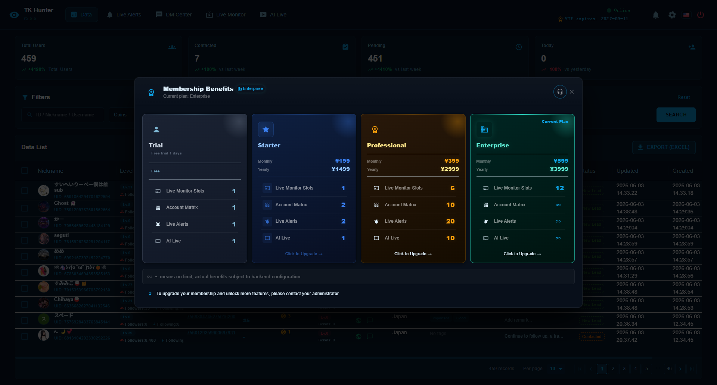This screenshot has height=385, width=717.
Task: Tick the checkbox for seguti row
Action: point(25,240)
